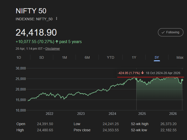This screenshot has width=187, height=140.
Task: Click the Open value 24,391.50
Action: point(45,124)
